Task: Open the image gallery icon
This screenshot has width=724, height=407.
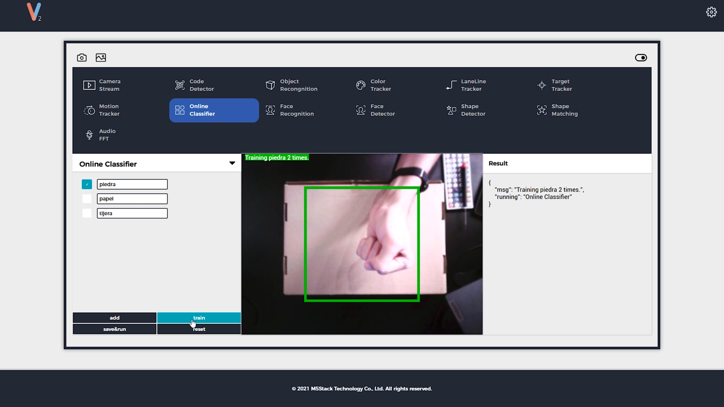Action: click(x=101, y=58)
